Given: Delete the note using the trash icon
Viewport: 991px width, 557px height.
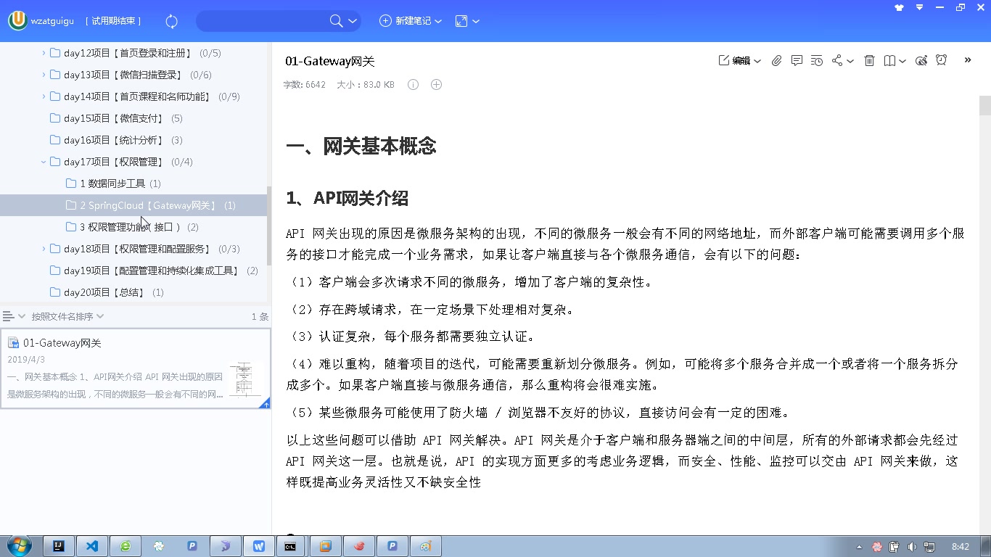Looking at the screenshot, I should pyautogui.click(x=869, y=61).
